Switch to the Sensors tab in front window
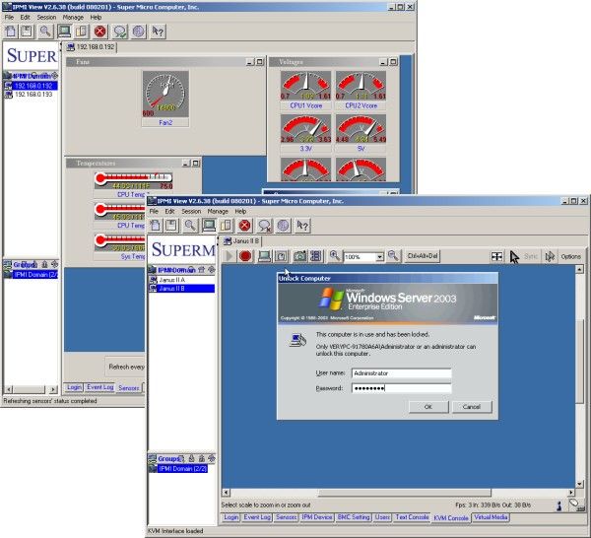 pyautogui.click(x=286, y=517)
